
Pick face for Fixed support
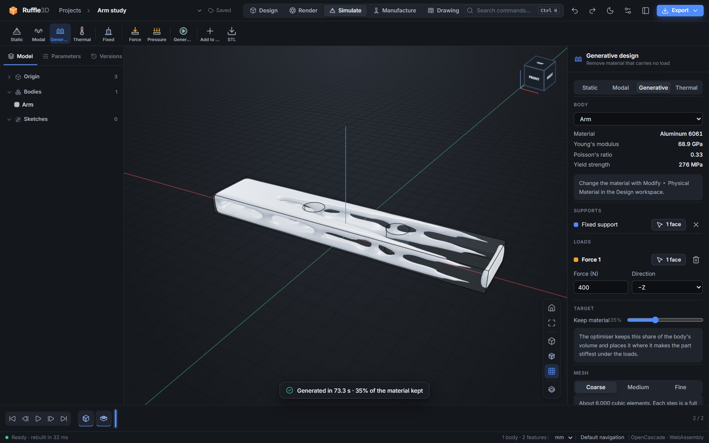point(668,225)
